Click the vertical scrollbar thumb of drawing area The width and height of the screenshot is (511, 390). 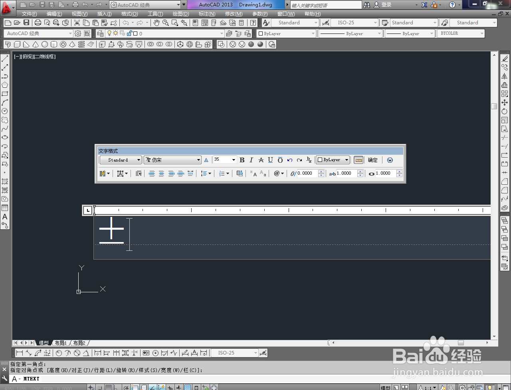tap(494, 106)
